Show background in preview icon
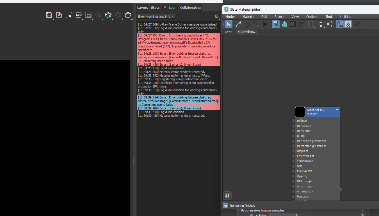Screen dimensions: 379x216 pyautogui.click(x=301, y=24)
